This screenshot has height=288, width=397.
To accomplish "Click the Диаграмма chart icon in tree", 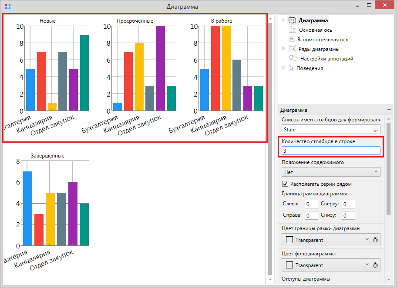I will tap(292, 20).
